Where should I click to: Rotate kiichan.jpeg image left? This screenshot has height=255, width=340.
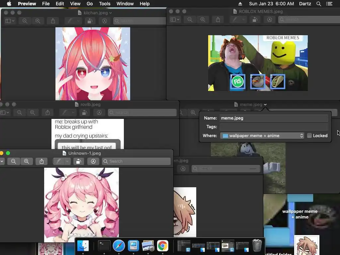(x=90, y=21)
